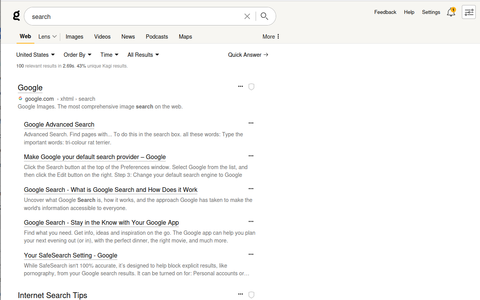Viewport: 480px width, 300px height.
Task: Open the three-dot menu for Google result
Action: click(x=241, y=86)
